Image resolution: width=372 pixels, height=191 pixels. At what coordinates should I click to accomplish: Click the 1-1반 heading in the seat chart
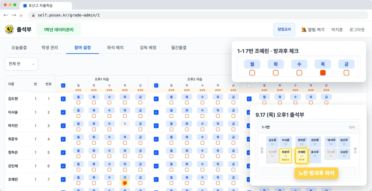tap(266, 127)
